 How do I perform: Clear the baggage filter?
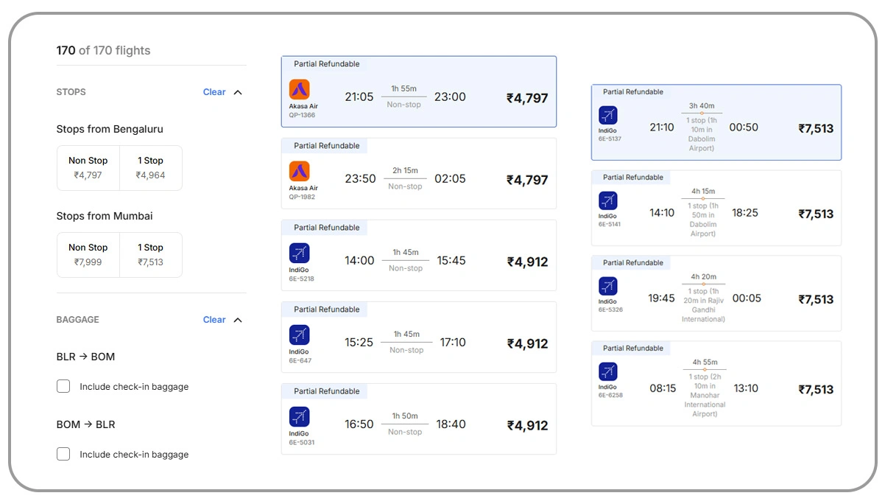(213, 320)
